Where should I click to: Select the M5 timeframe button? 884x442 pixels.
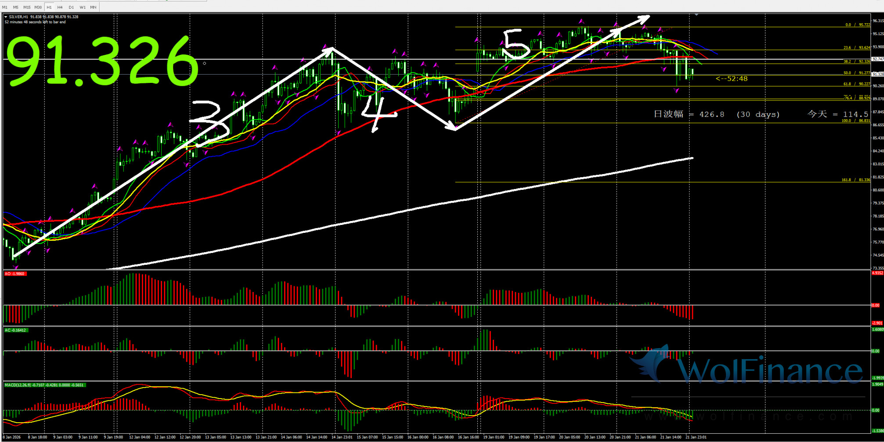(x=16, y=7)
